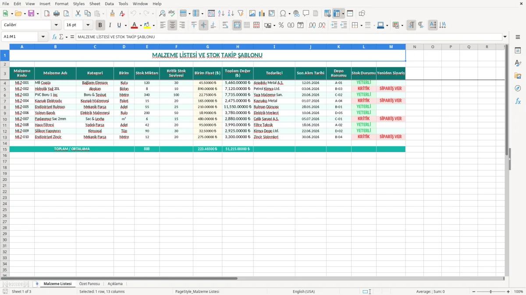526x295 pixels.
Task: Open sidebar Navigator compass icon
Action: [x=518, y=88]
